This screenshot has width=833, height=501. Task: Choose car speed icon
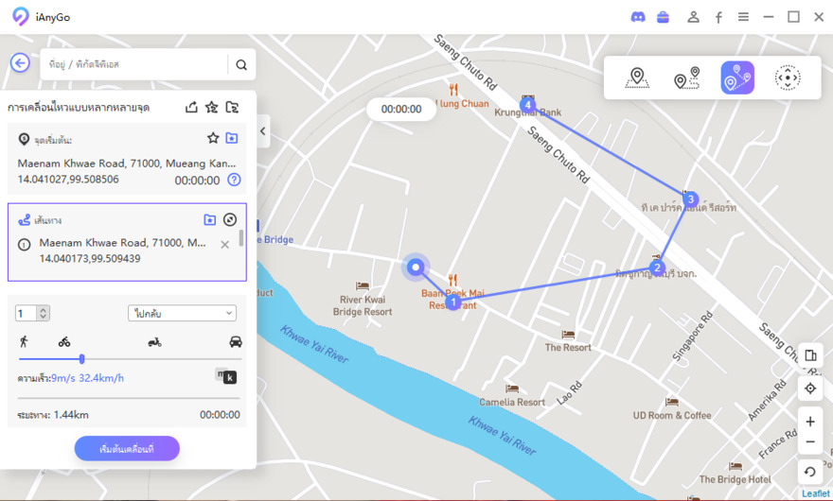pos(236,342)
